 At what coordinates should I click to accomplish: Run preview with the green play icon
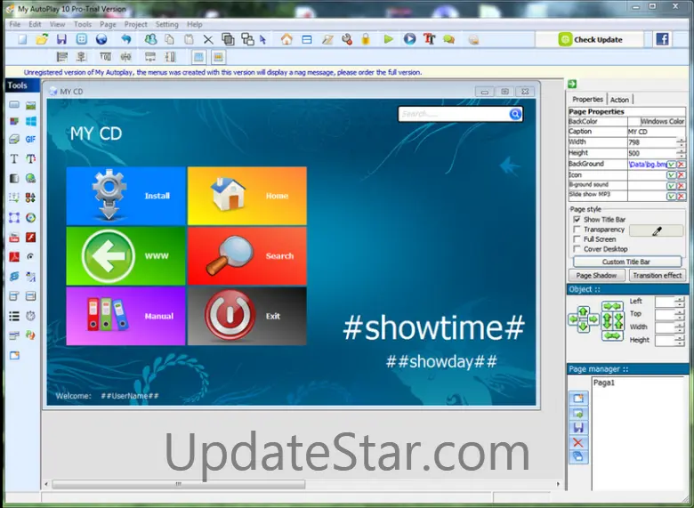pyautogui.click(x=388, y=39)
